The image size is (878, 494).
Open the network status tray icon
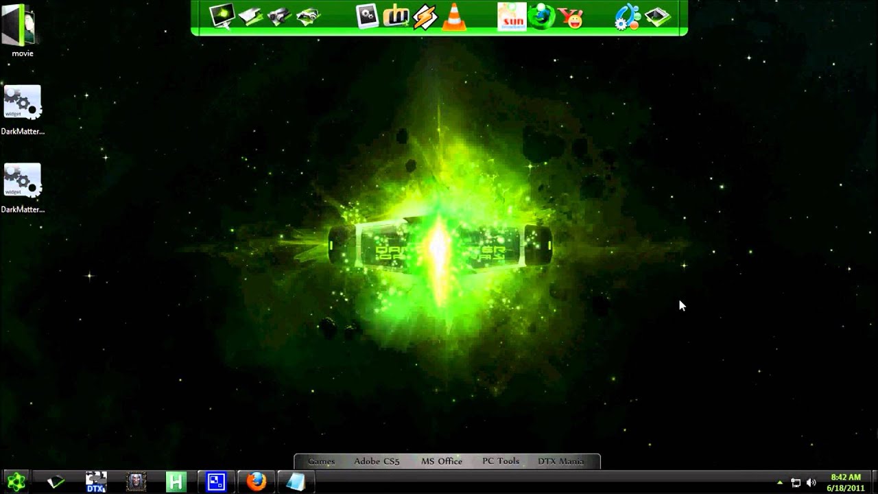pyautogui.click(x=796, y=482)
